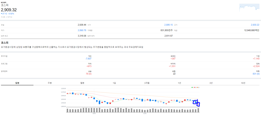
Task: Click the current index value 2,909.32
Action: point(9,10)
